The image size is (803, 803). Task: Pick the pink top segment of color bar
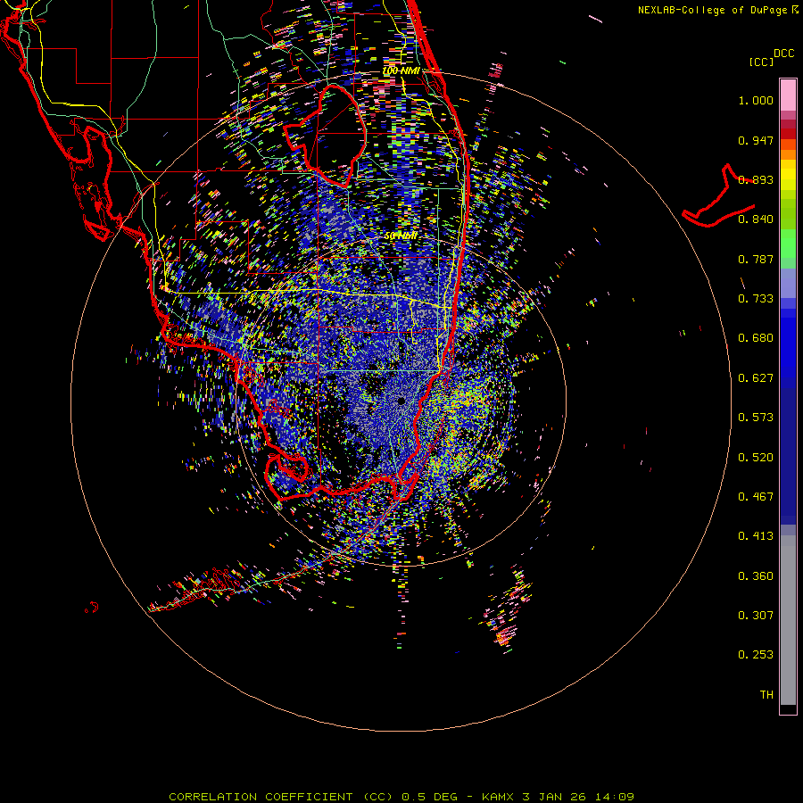tap(788, 95)
